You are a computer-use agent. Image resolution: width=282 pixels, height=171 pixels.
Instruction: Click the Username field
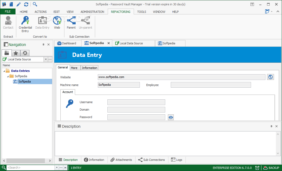136,102
